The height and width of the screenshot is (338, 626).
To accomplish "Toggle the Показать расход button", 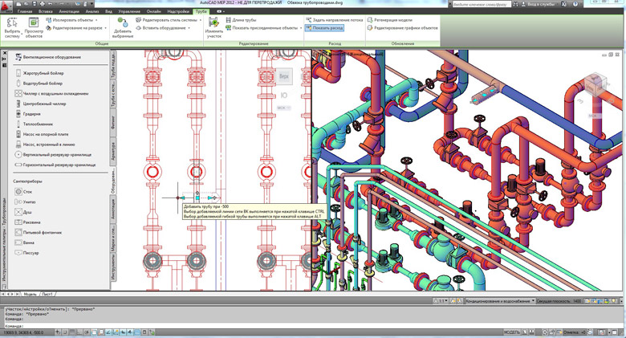I will click(324, 28).
